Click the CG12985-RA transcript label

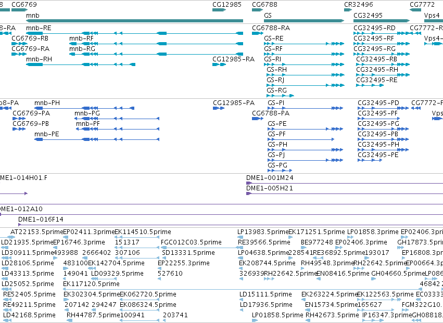point(233,59)
